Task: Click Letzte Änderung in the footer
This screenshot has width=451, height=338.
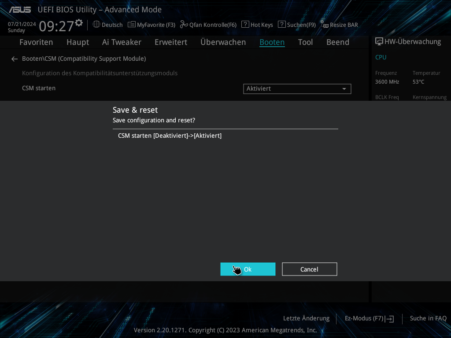Action: [307, 318]
